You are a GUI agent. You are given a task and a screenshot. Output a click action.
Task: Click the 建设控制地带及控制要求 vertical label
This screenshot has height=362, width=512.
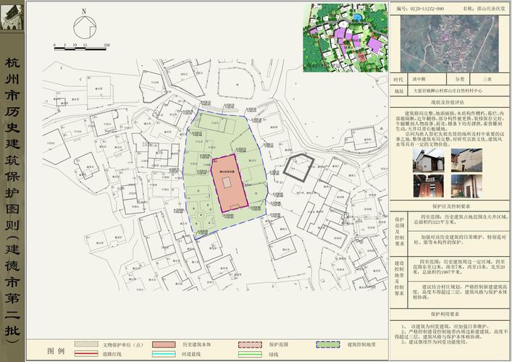point(399,278)
